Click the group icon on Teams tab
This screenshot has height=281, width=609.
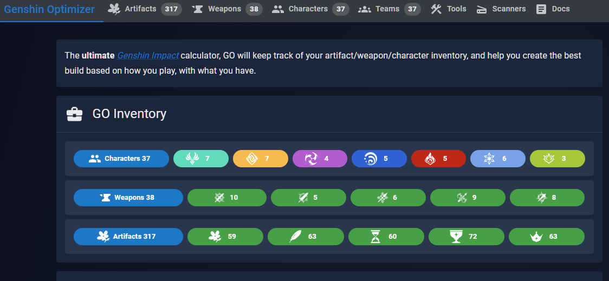pyautogui.click(x=364, y=9)
